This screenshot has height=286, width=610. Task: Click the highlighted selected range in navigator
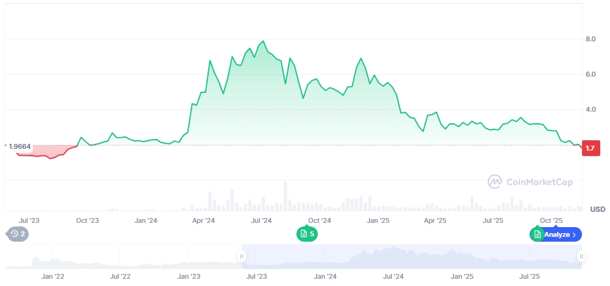click(411, 256)
